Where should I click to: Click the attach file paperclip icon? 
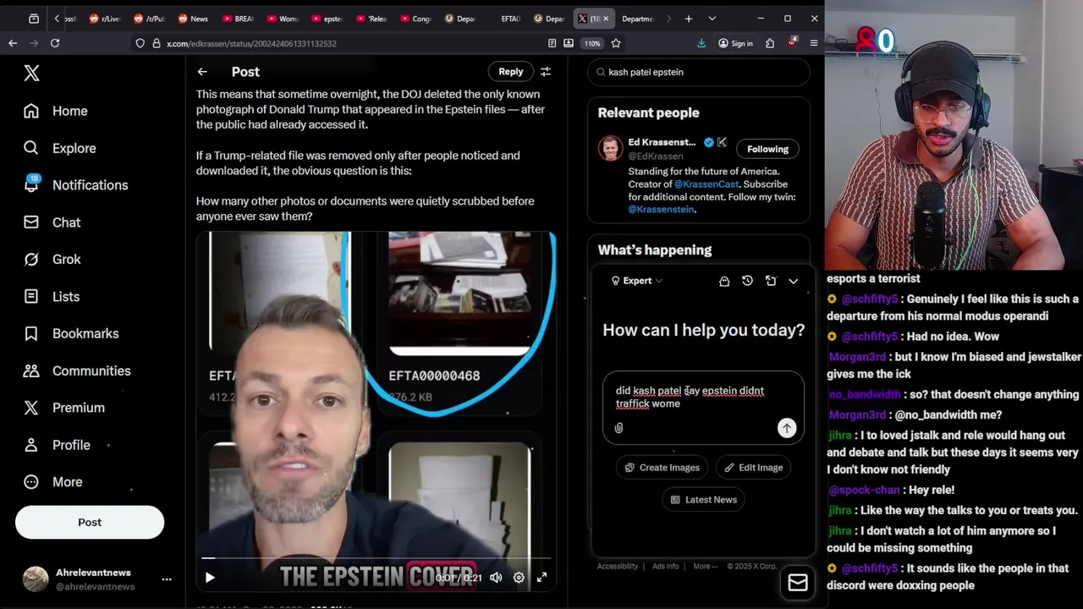(619, 428)
